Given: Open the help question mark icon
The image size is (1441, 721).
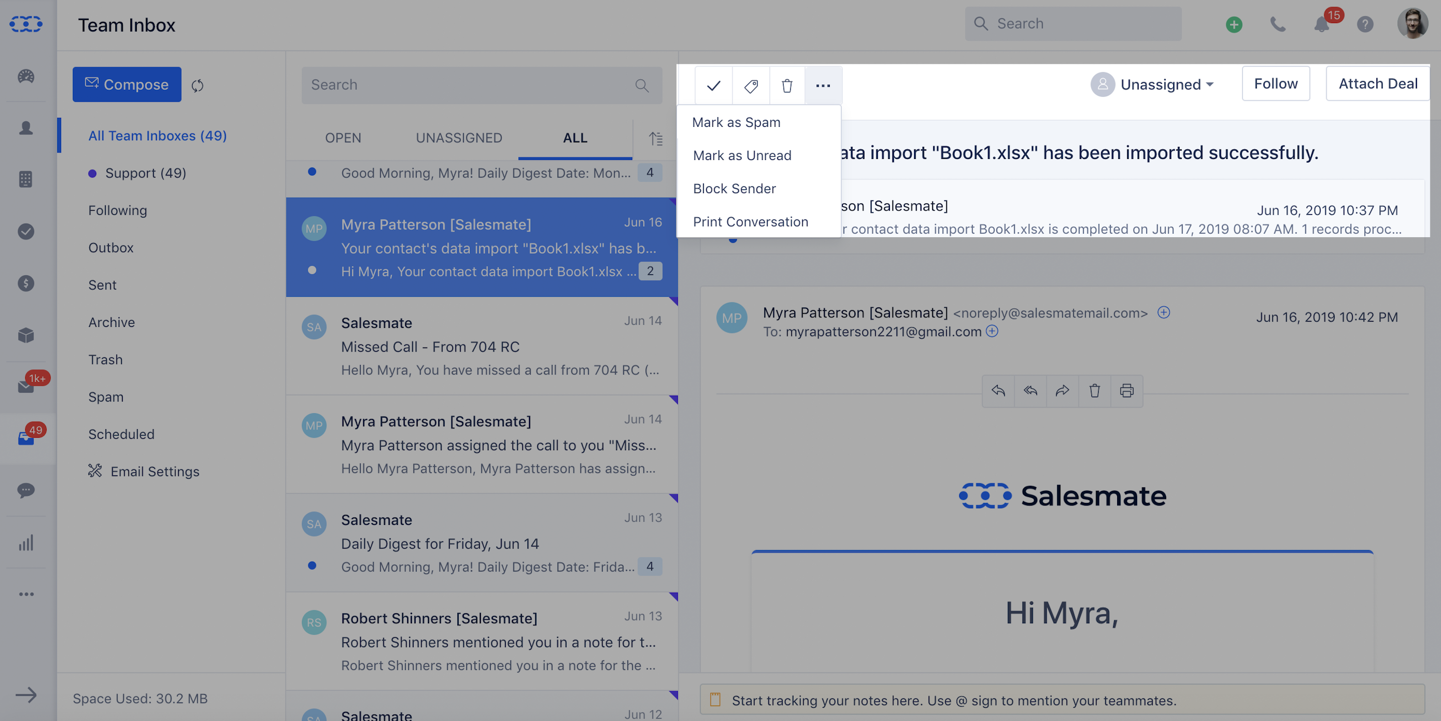Looking at the screenshot, I should (x=1365, y=24).
